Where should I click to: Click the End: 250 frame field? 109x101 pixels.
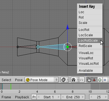[x=73, y=97]
